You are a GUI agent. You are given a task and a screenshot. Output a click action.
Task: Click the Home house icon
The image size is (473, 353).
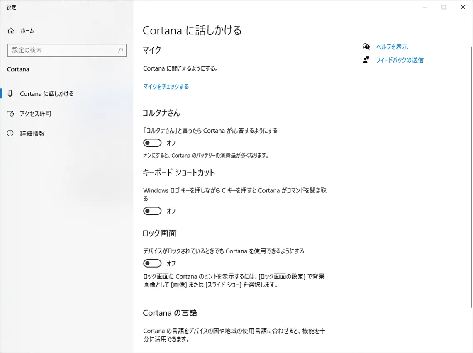(11, 30)
